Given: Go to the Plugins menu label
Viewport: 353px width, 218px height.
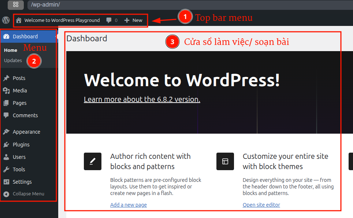Looking at the screenshot, I should [21, 145].
